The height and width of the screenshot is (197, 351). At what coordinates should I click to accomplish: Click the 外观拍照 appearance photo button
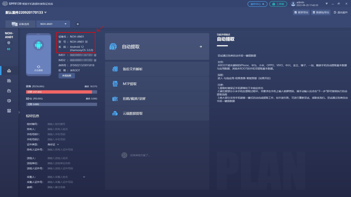pos(66,75)
